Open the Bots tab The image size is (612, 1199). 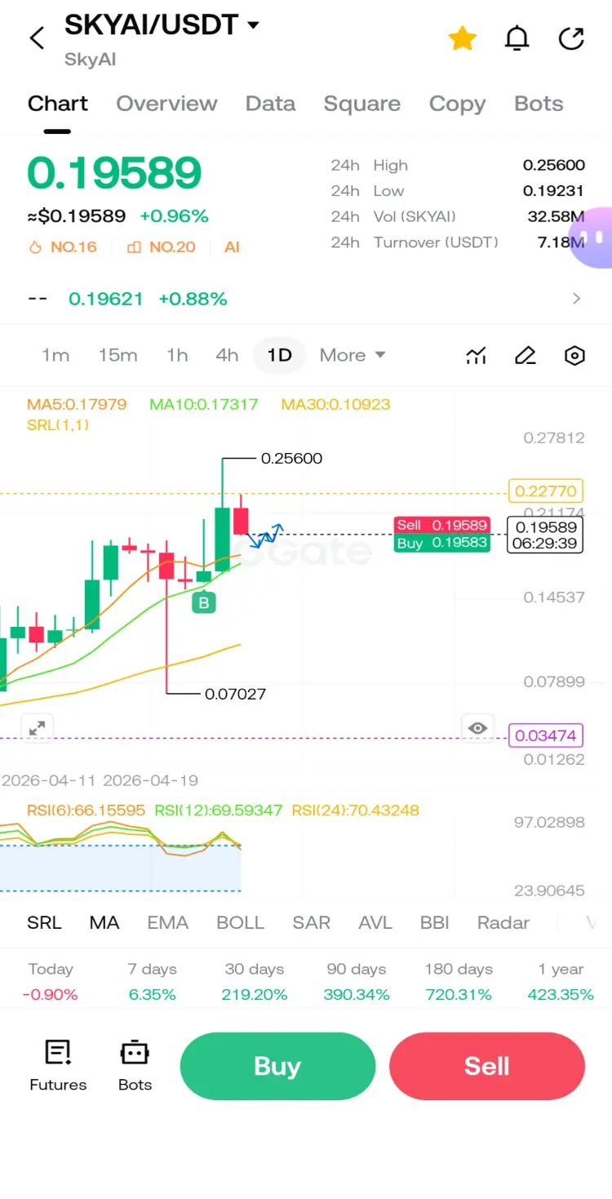coord(539,104)
